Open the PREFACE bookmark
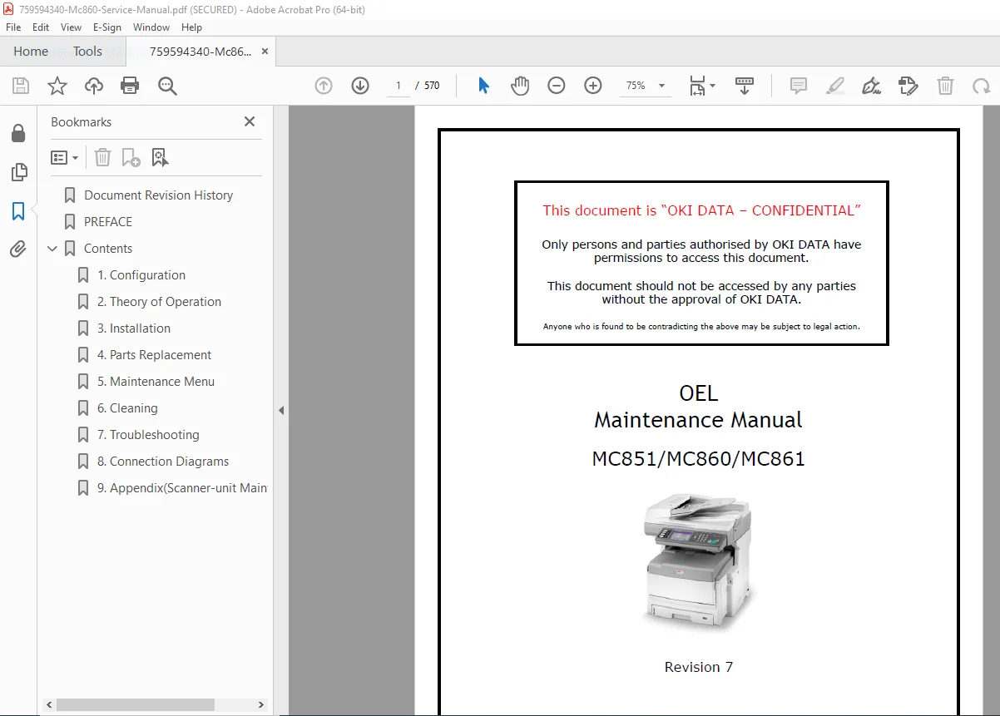This screenshot has height=716, width=1000. click(108, 222)
